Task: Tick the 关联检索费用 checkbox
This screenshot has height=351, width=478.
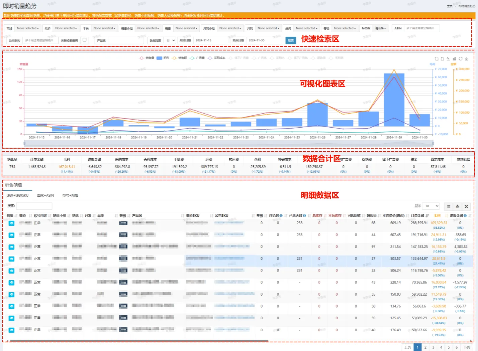Action: (85, 40)
